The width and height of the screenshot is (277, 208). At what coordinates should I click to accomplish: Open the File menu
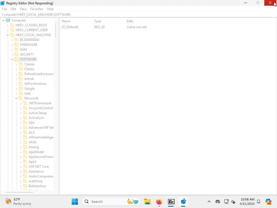click(4, 9)
